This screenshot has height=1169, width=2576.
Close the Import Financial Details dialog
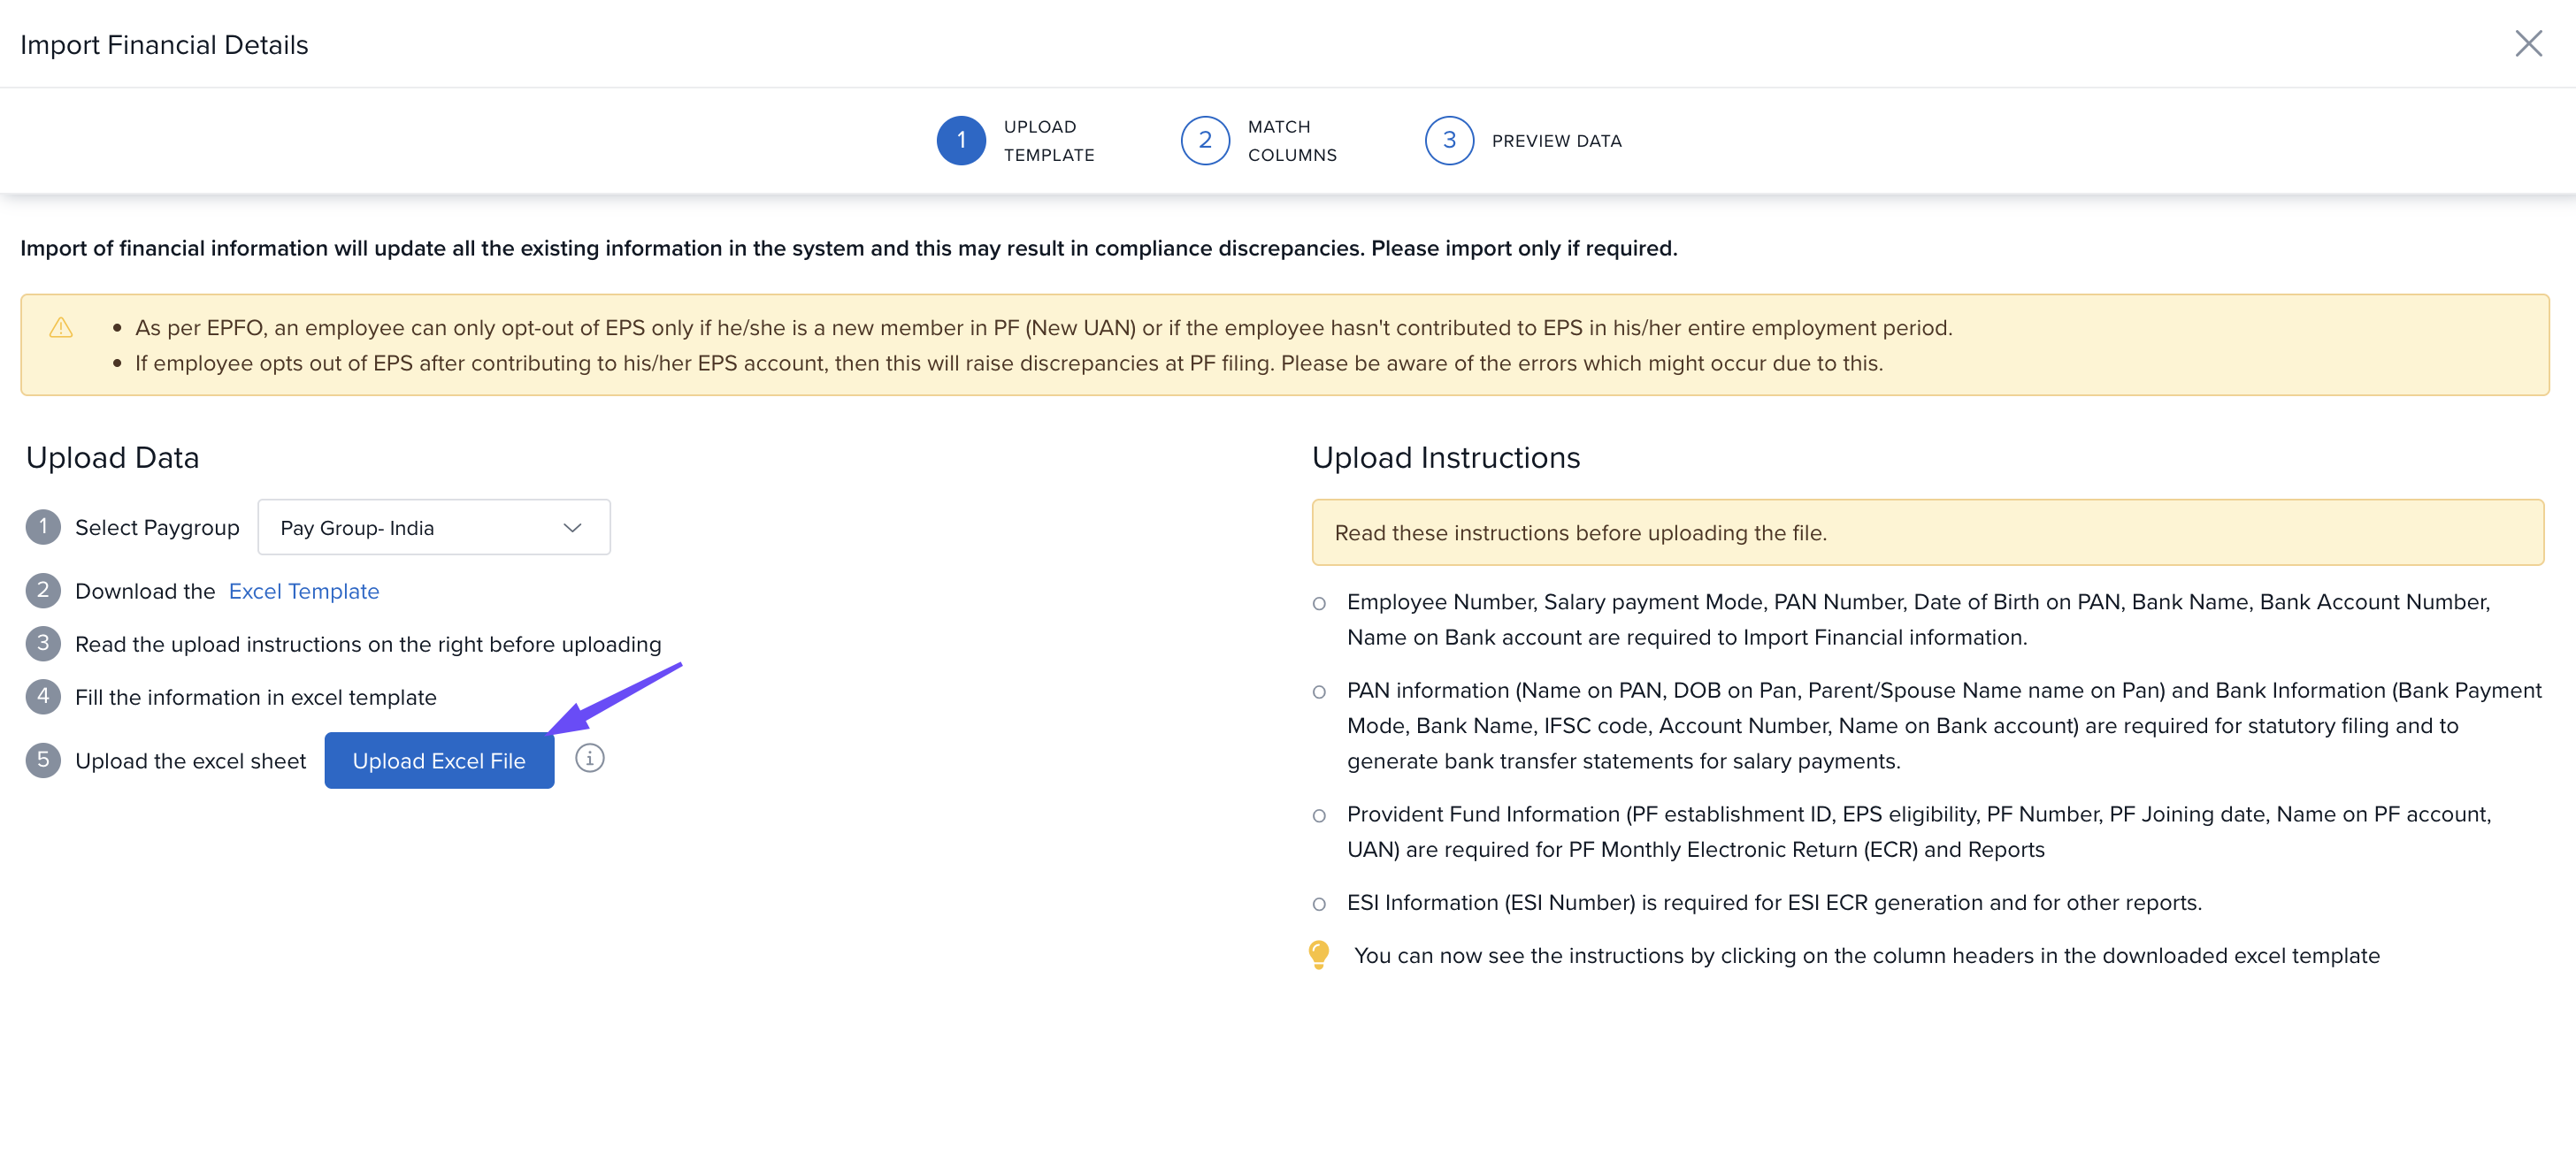click(2527, 44)
